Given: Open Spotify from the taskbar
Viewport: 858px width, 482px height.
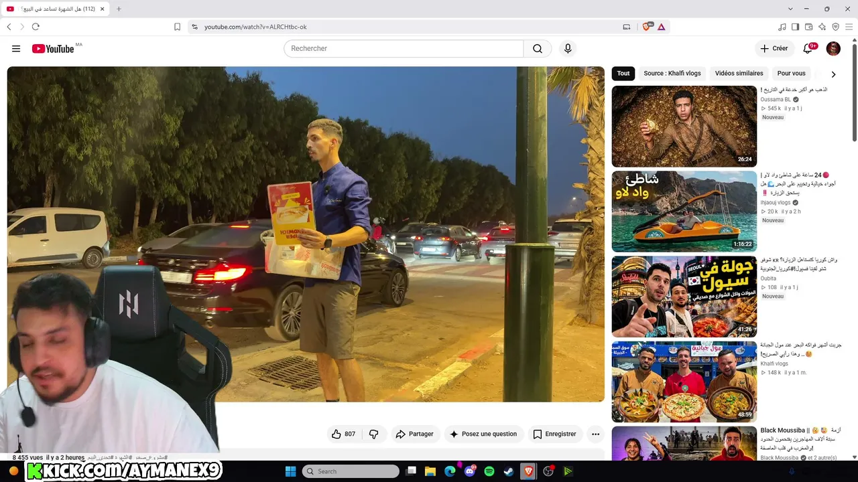Looking at the screenshot, I should 489,471.
